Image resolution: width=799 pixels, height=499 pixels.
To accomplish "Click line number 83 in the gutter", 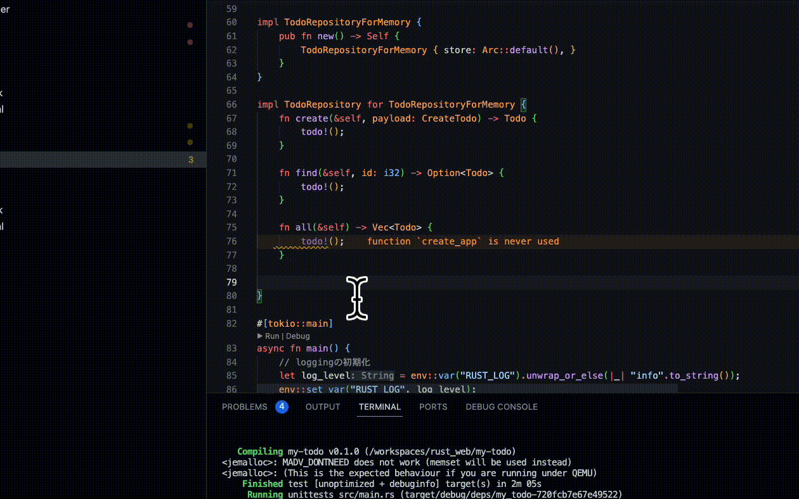I will [231, 348].
